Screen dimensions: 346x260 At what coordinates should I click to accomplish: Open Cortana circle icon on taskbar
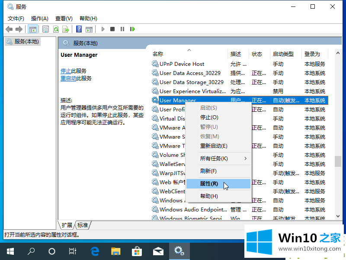(52, 251)
